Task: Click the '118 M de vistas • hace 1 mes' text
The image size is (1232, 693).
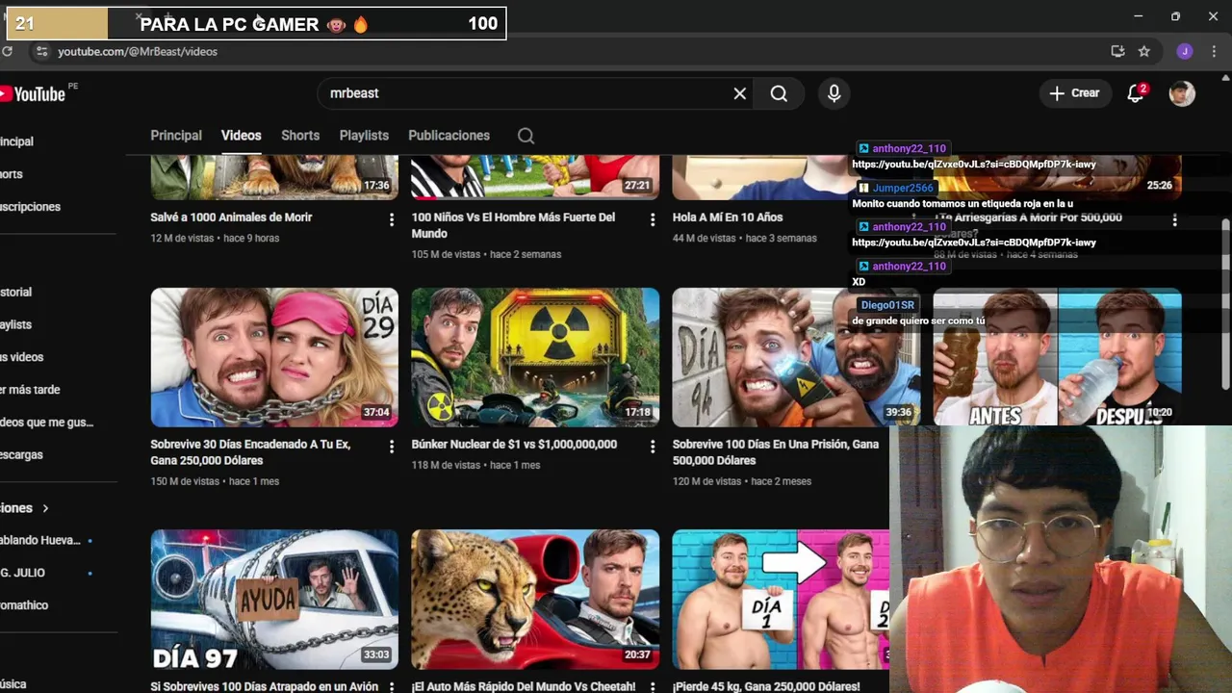Action: pyautogui.click(x=475, y=465)
